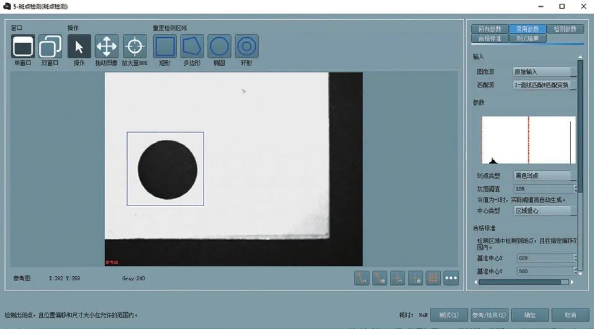Open the 检测参数 tab
Viewport: 594px width, 329px height.
tap(565, 29)
